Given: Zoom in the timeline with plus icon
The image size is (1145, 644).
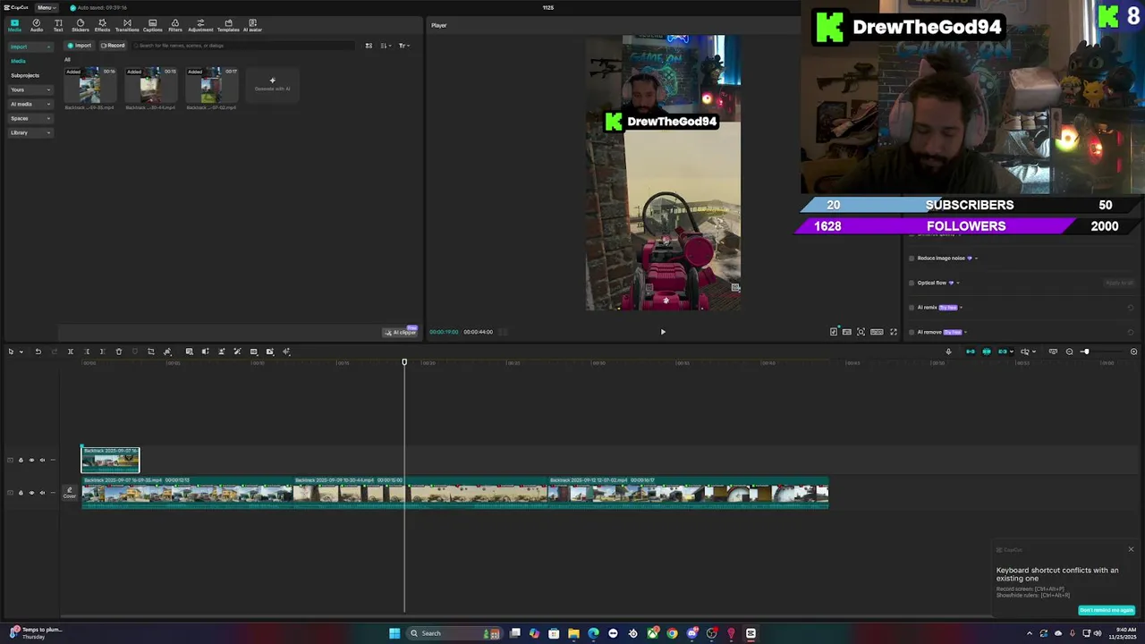Looking at the screenshot, I should (1133, 352).
